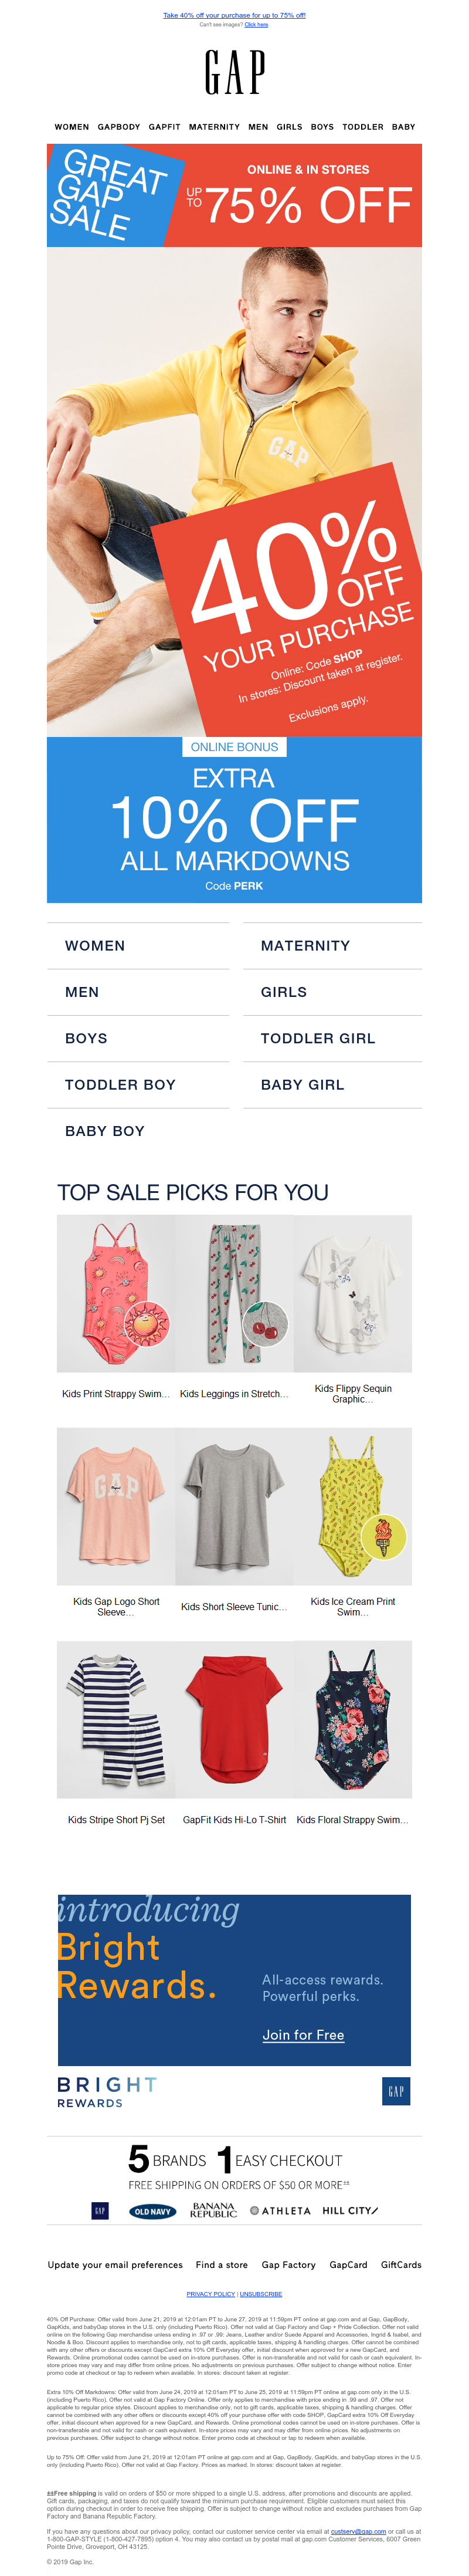Open the MATERNITY top navigation item
469x2576 pixels.
tap(214, 127)
